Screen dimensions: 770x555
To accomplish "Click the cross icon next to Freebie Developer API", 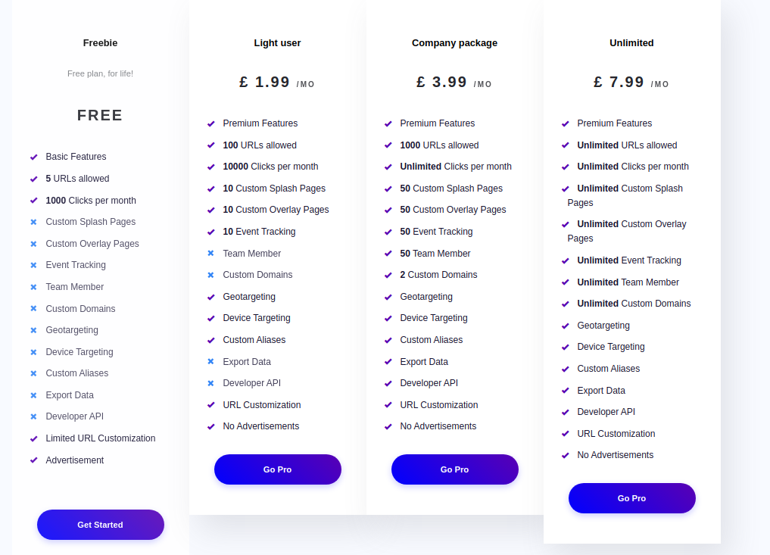I will coord(33,416).
